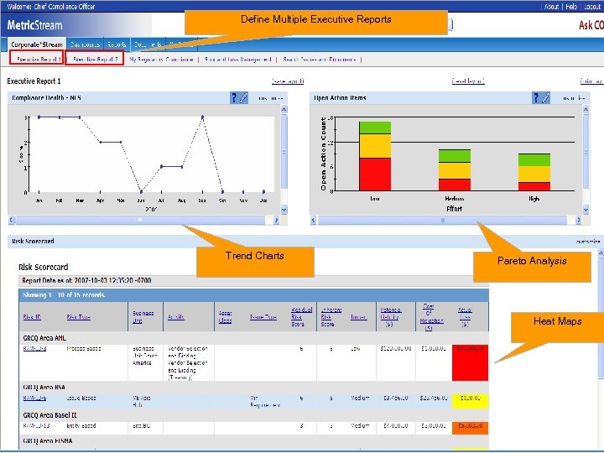Screen dimensions: 604x453
Task: Go to My Regulatory Compliance
Action: [x=161, y=60]
